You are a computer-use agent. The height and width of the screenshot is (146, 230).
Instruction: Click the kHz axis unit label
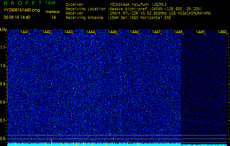coord(3,30)
